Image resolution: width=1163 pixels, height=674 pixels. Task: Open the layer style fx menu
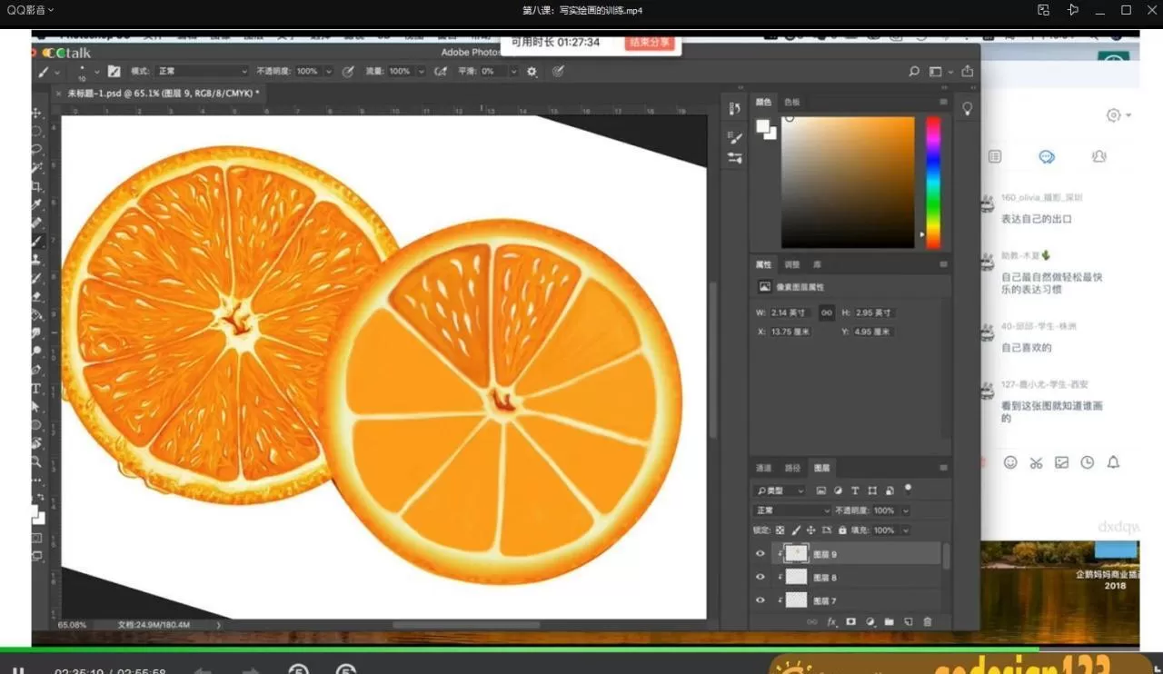click(x=831, y=622)
